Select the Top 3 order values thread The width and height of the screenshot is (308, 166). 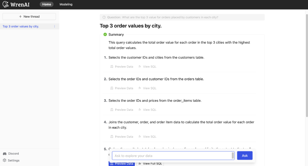21,26
